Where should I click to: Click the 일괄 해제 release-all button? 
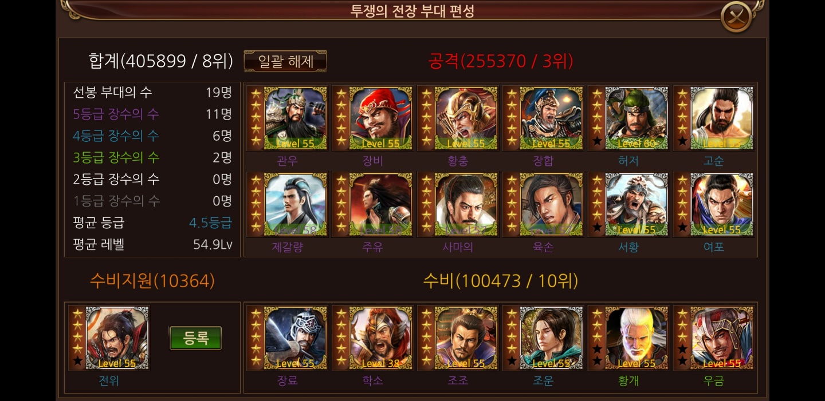(x=285, y=61)
